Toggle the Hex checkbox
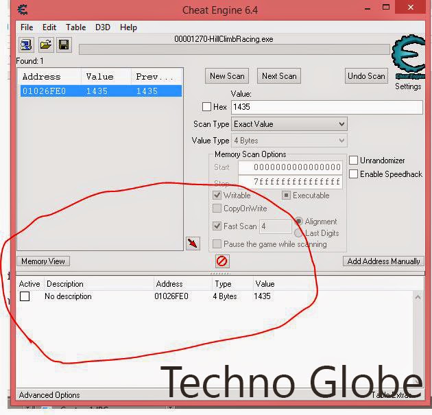The height and width of the screenshot is (415, 432). pyautogui.click(x=206, y=106)
